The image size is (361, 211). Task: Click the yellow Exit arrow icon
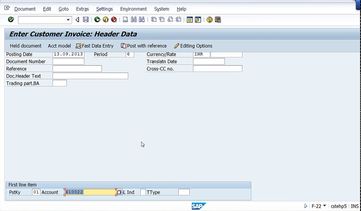106,20
